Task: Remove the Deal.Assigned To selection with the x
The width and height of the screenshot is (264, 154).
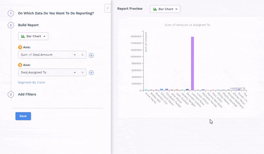Action: [82, 72]
